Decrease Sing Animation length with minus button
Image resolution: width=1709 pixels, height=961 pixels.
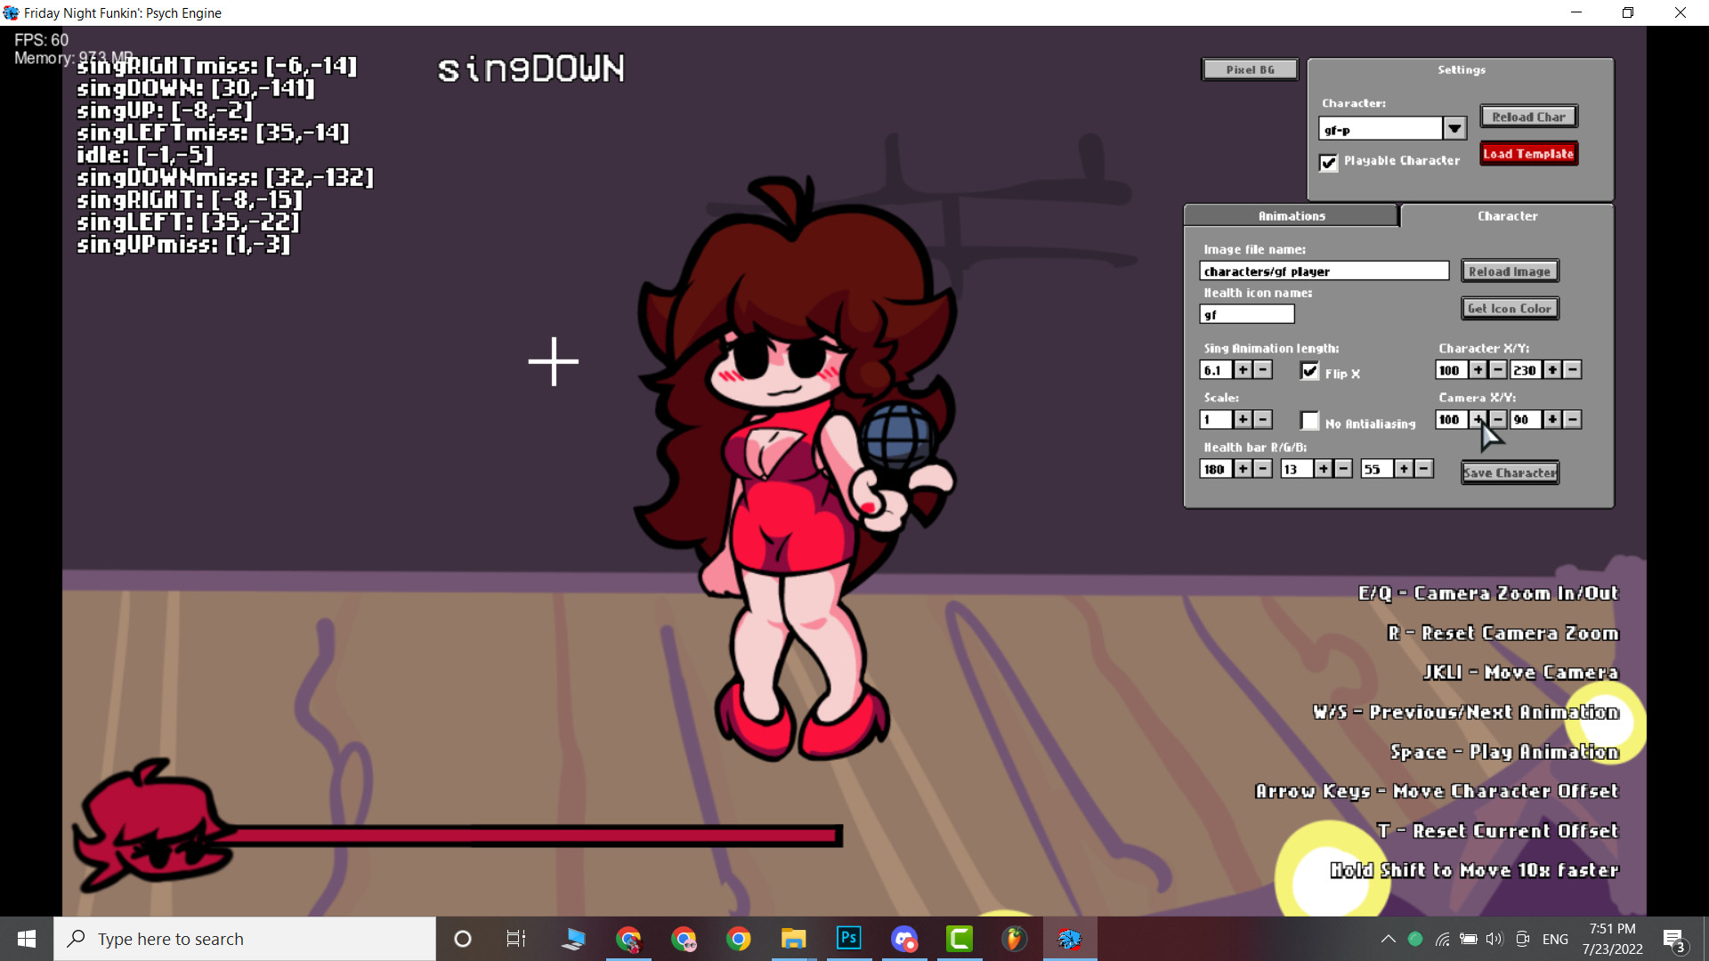pyautogui.click(x=1263, y=370)
